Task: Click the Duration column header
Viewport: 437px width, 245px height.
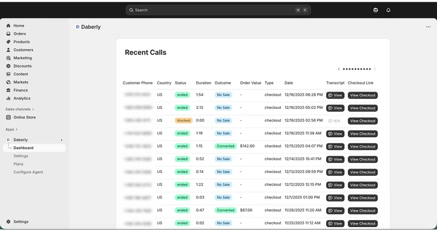Action: coord(203,83)
